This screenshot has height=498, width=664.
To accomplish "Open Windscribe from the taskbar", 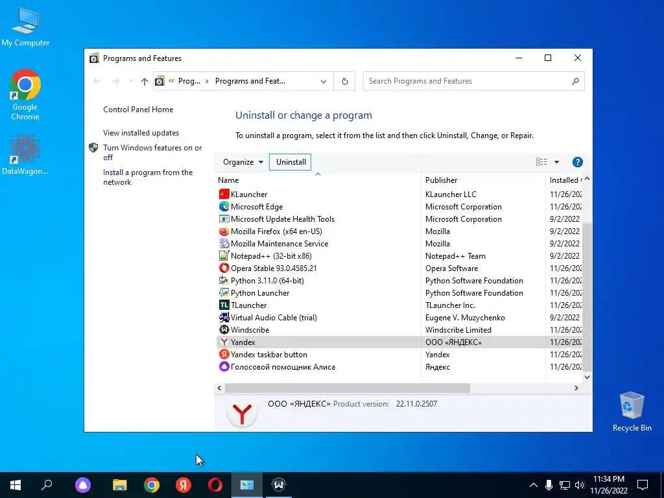I will click(279, 485).
